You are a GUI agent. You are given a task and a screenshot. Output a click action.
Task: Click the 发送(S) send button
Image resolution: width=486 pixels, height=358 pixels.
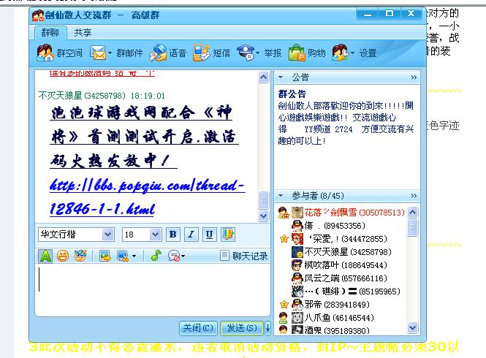242,328
